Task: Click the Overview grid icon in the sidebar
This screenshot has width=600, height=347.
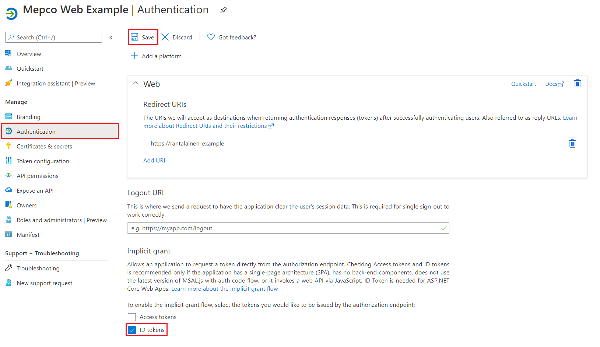Action: point(8,54)
